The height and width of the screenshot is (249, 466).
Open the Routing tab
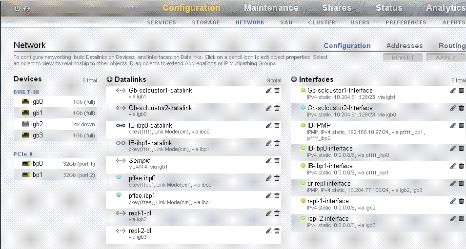point(452,46)
